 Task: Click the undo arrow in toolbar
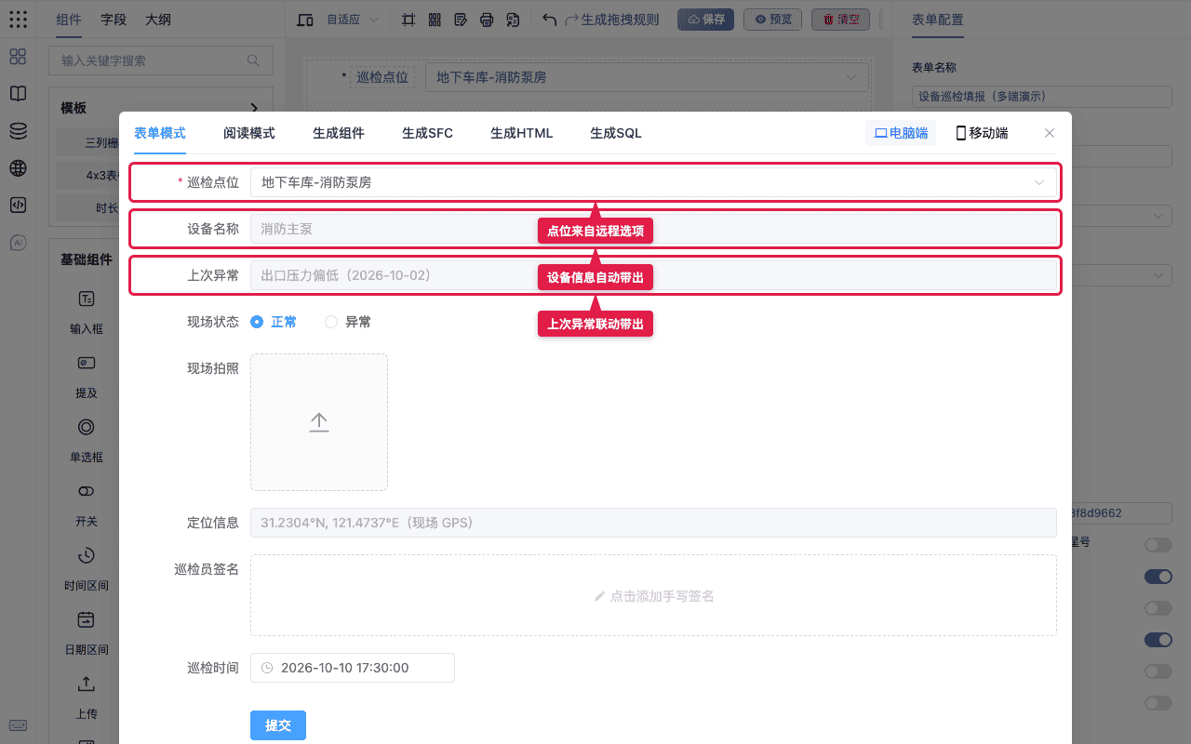549,20
